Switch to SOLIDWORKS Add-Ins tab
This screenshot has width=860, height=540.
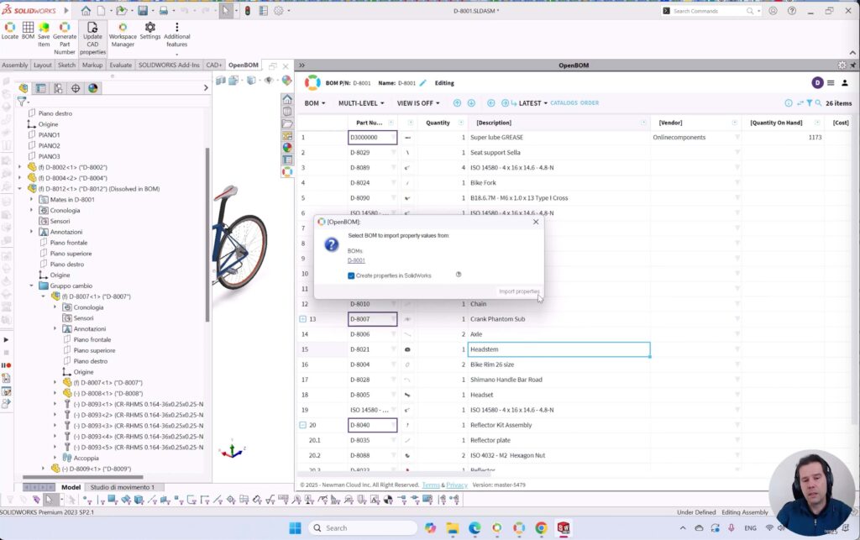click(169, 65)
